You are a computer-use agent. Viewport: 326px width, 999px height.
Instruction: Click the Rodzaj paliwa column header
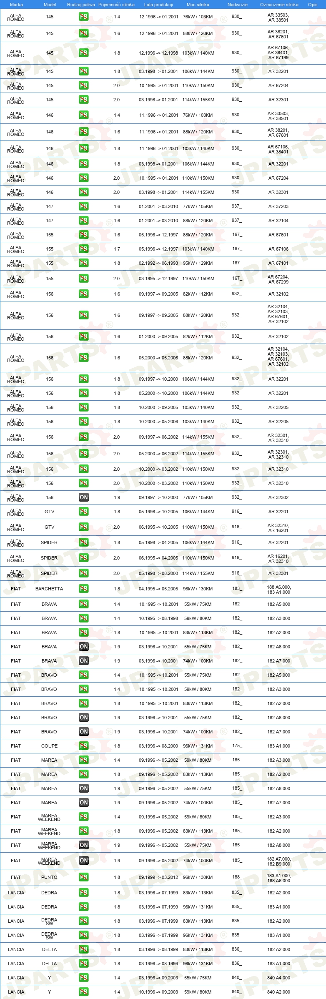[x=81, y=5]
